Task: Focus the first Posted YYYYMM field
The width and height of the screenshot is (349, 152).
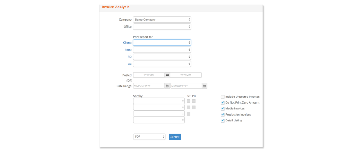Action: click(149, 75)
